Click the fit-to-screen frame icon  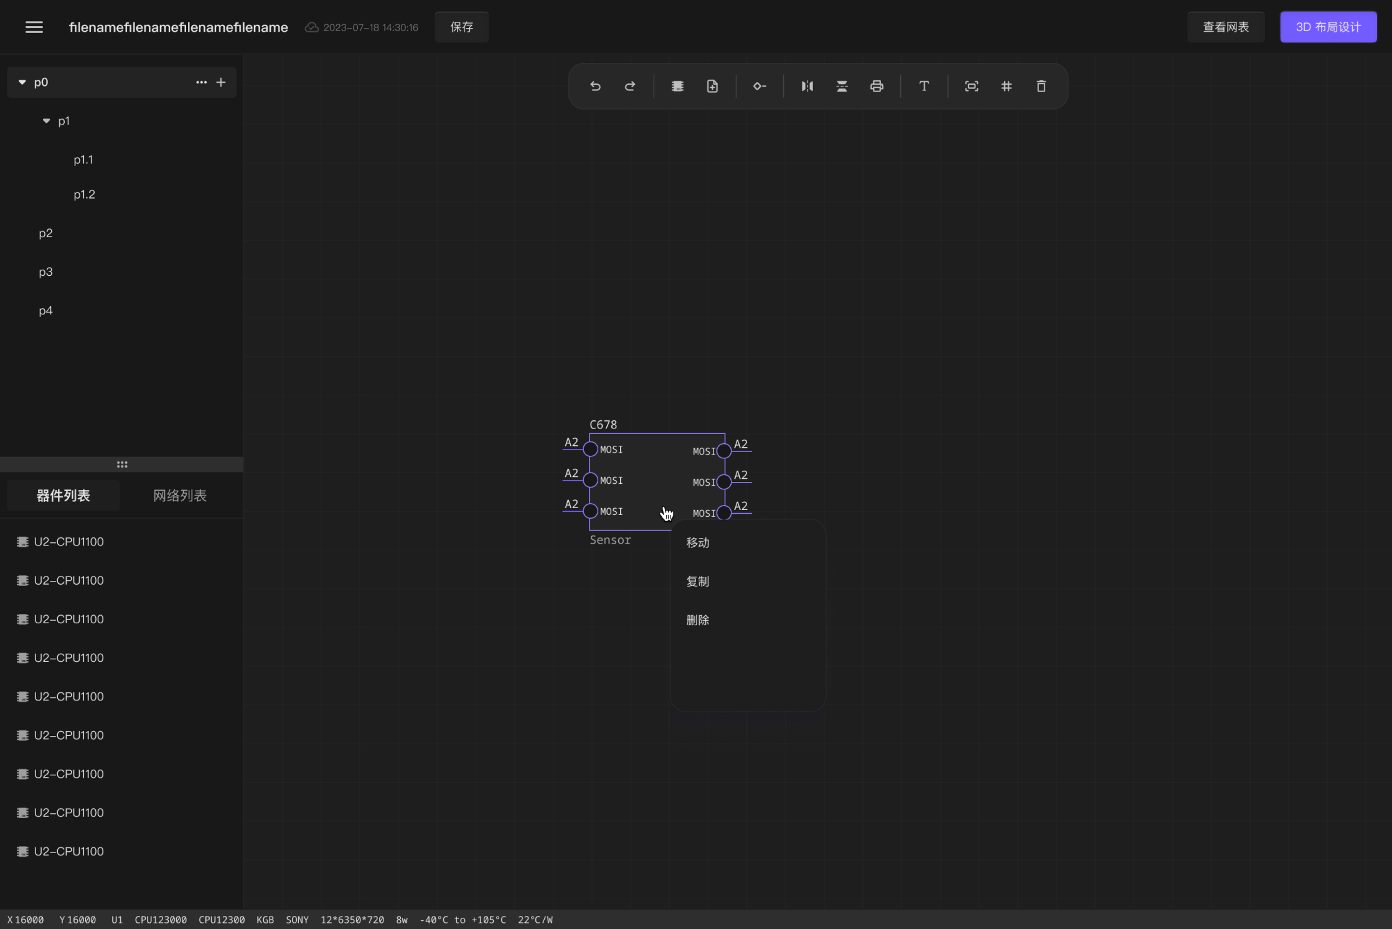pyautogui.click(x=971, y=87)
